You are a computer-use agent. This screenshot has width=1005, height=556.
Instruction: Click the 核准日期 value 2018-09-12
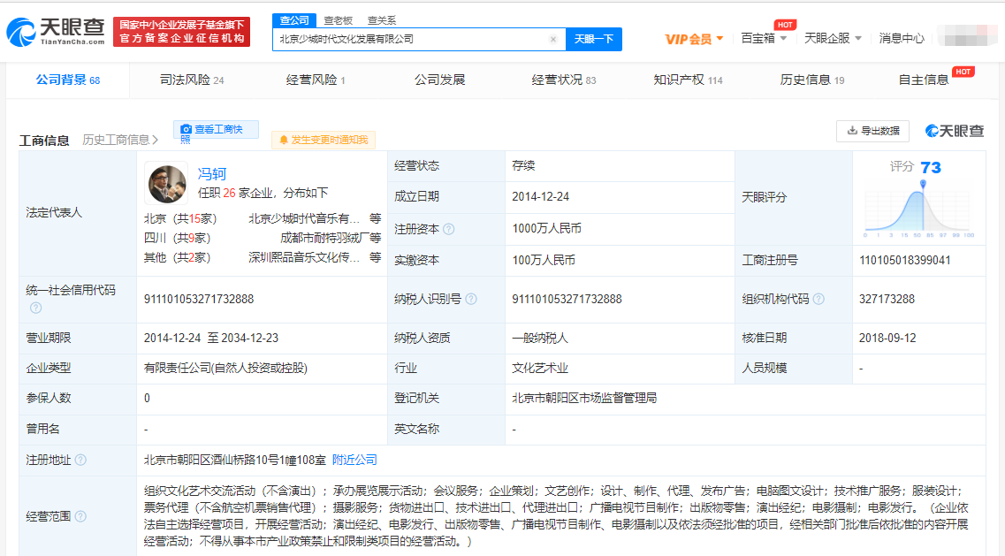(x=887, y=338)
